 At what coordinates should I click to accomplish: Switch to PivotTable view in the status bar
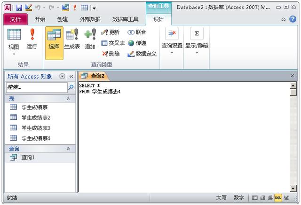coord(262,197)
